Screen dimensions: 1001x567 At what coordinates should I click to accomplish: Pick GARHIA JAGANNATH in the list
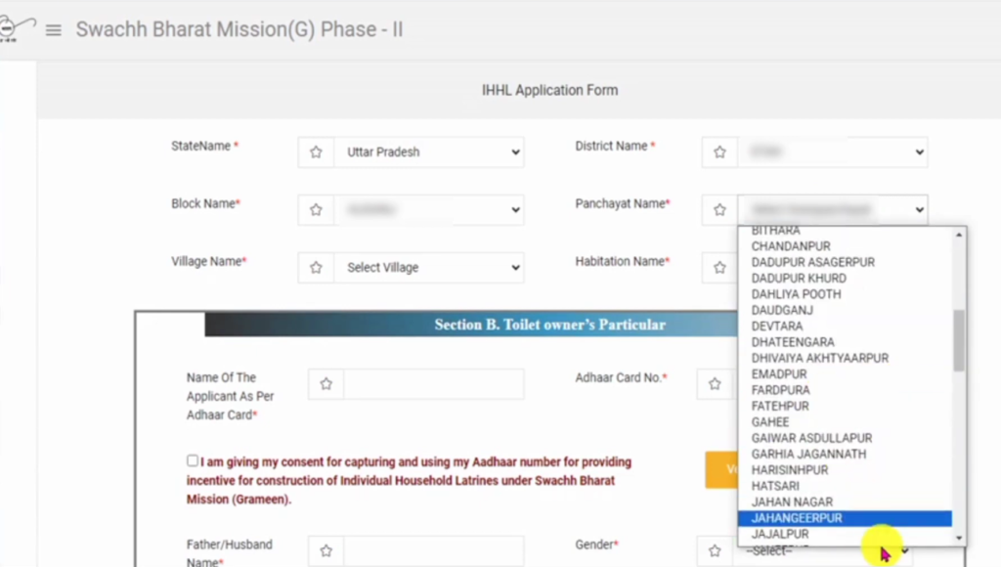(845, 454)
